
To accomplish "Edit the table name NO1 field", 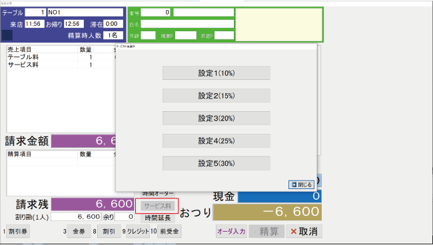I will pyautogui.click(x=85, y=13).
